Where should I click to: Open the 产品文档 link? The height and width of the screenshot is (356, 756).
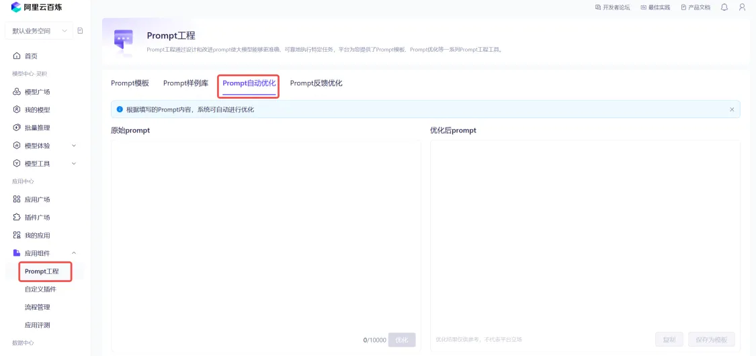[696, 7]
